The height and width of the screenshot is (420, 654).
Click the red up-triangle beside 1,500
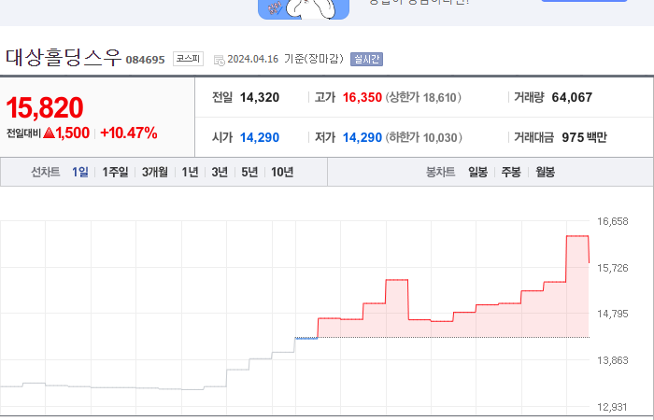click(x=49, y=133)
